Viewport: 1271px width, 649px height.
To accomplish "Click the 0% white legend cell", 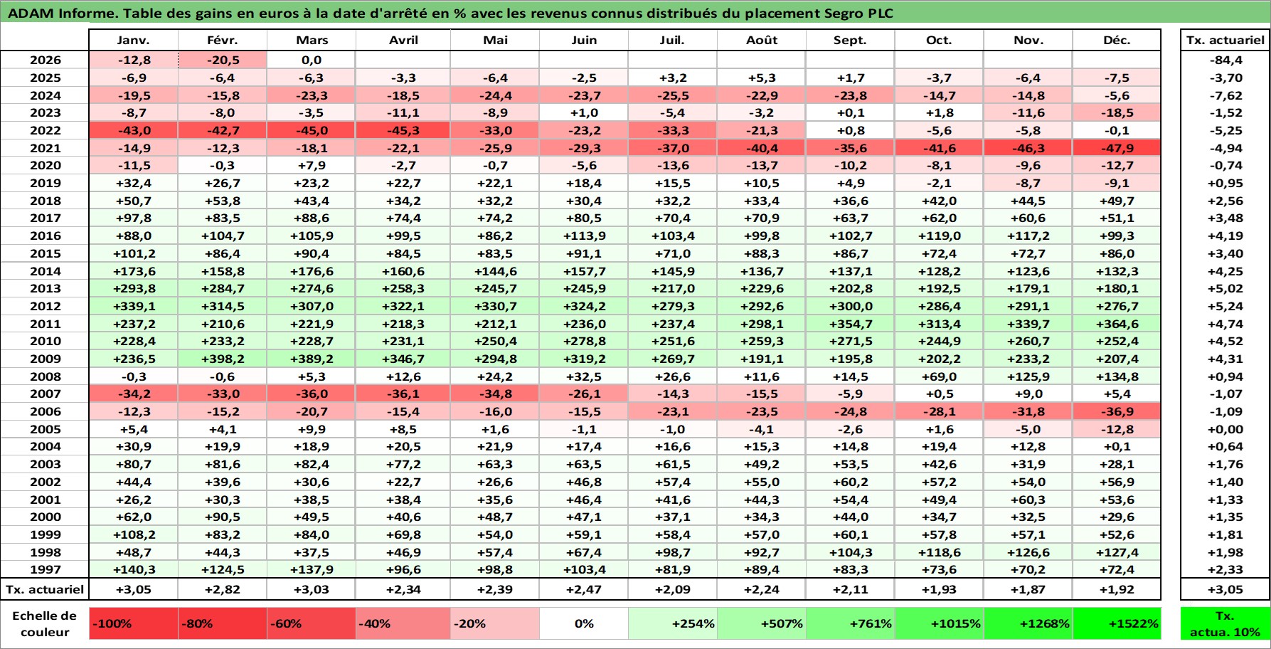I will (584, 623).
